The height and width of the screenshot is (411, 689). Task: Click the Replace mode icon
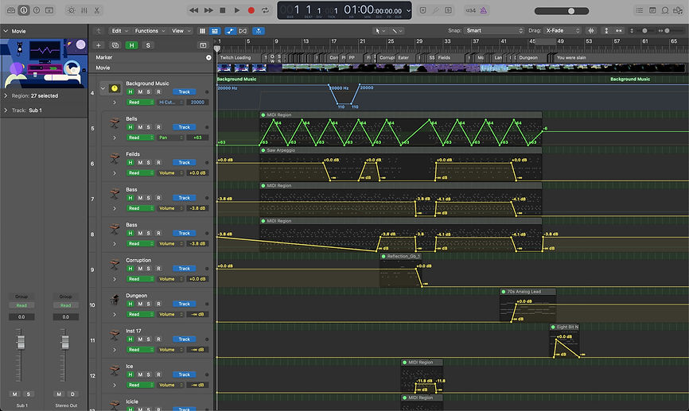click(x=422, y=10)
